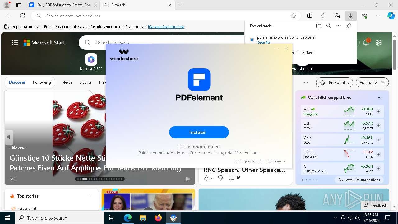Open Browser essentials icon
This screenshot has width=398, height=224.
click(364, 16)
